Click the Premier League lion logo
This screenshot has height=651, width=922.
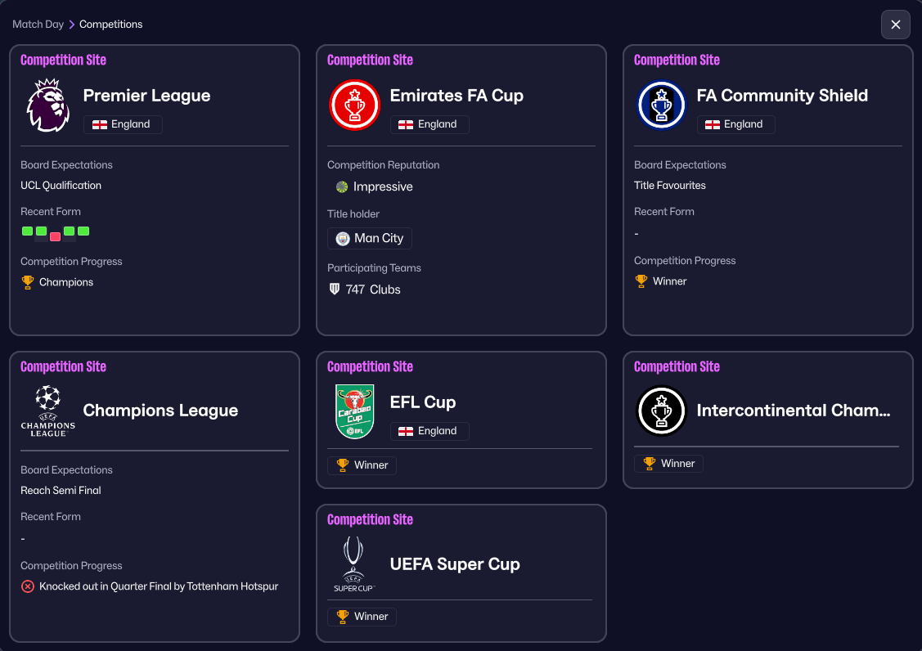pos(48,105)
